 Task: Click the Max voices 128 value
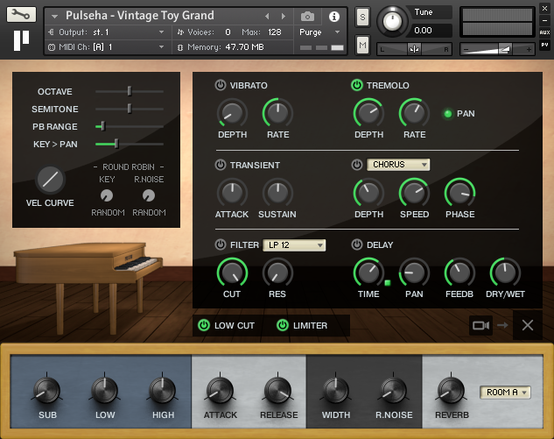click(275, 32)
